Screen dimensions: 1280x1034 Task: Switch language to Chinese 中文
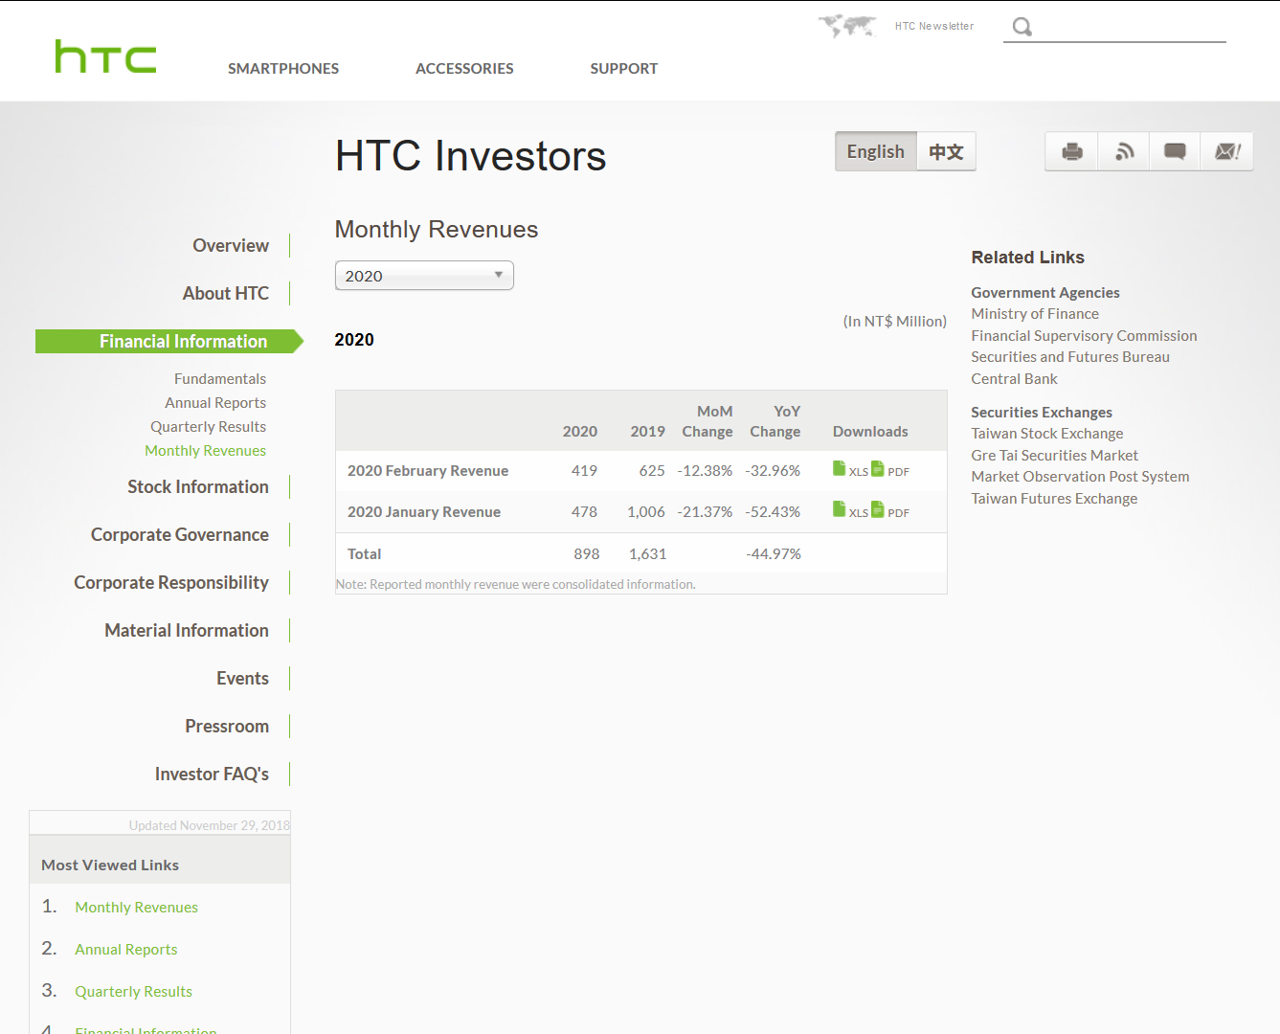click(x=946, y=151)
